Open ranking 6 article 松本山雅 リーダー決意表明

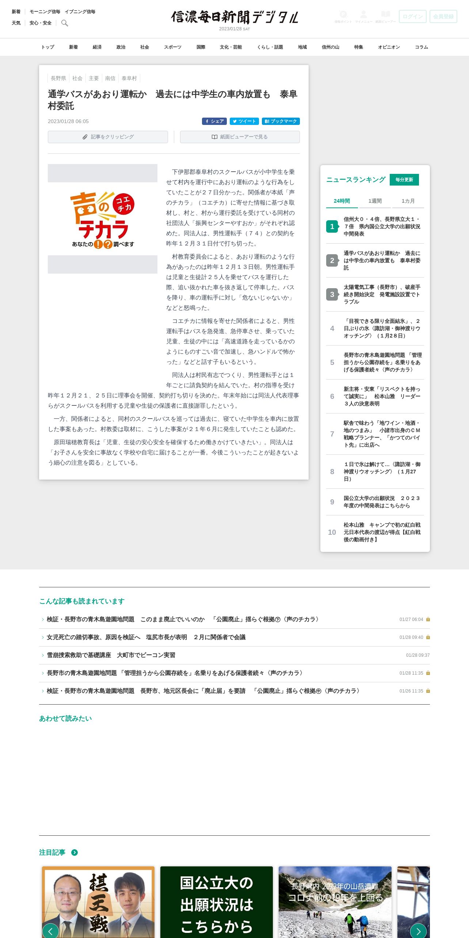click(x=382, y=396)
